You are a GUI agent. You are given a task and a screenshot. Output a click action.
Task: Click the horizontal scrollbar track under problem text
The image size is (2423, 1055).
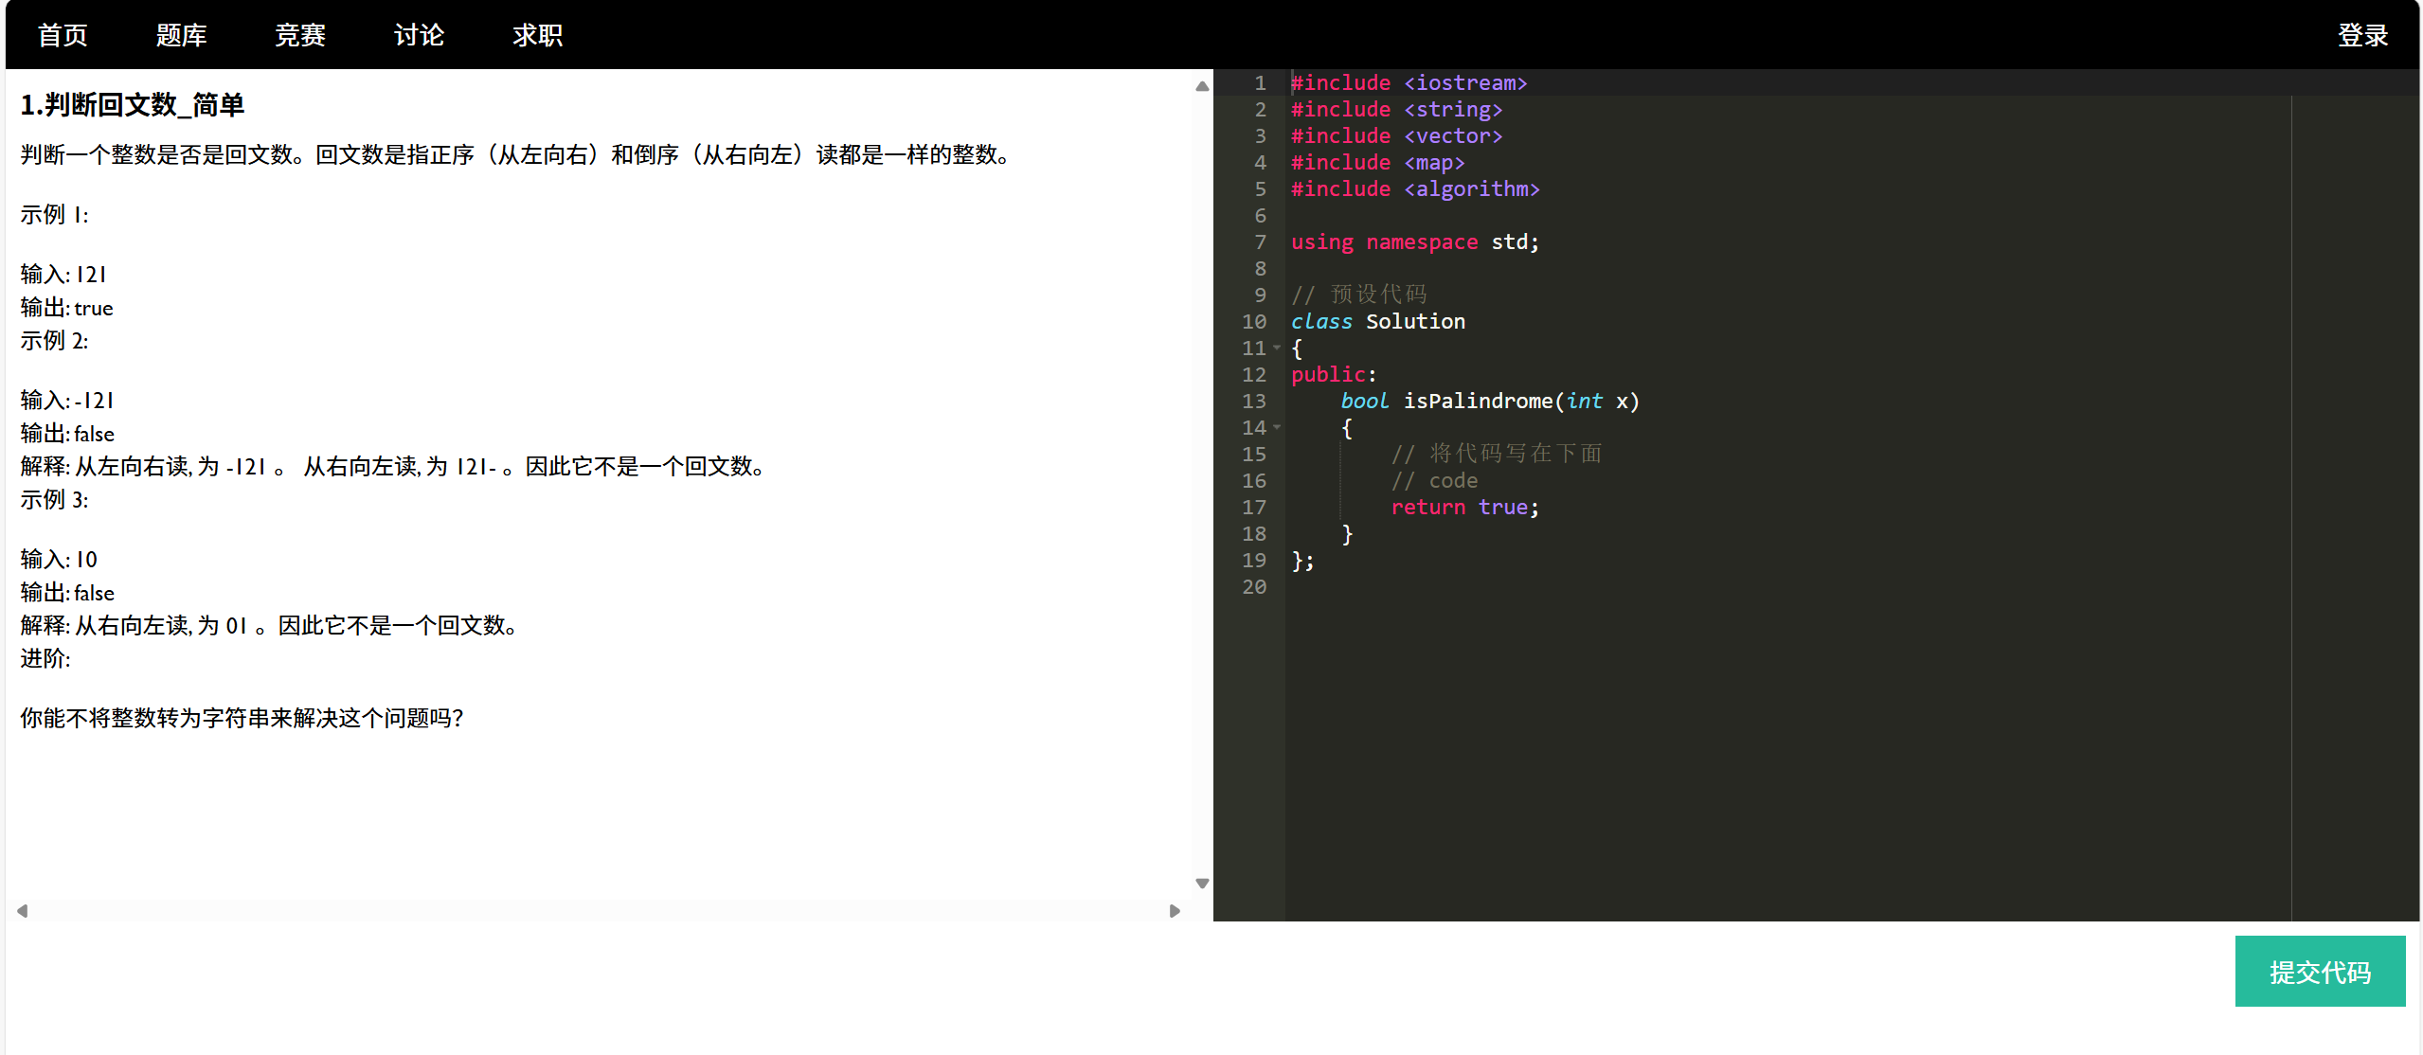[597, 911]
